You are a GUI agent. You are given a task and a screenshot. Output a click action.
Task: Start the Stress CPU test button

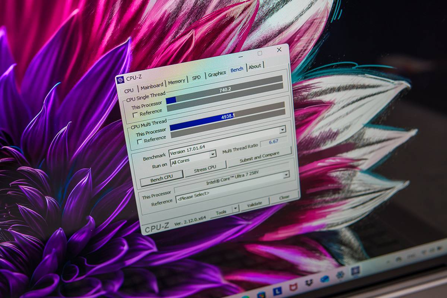point(205,169)
